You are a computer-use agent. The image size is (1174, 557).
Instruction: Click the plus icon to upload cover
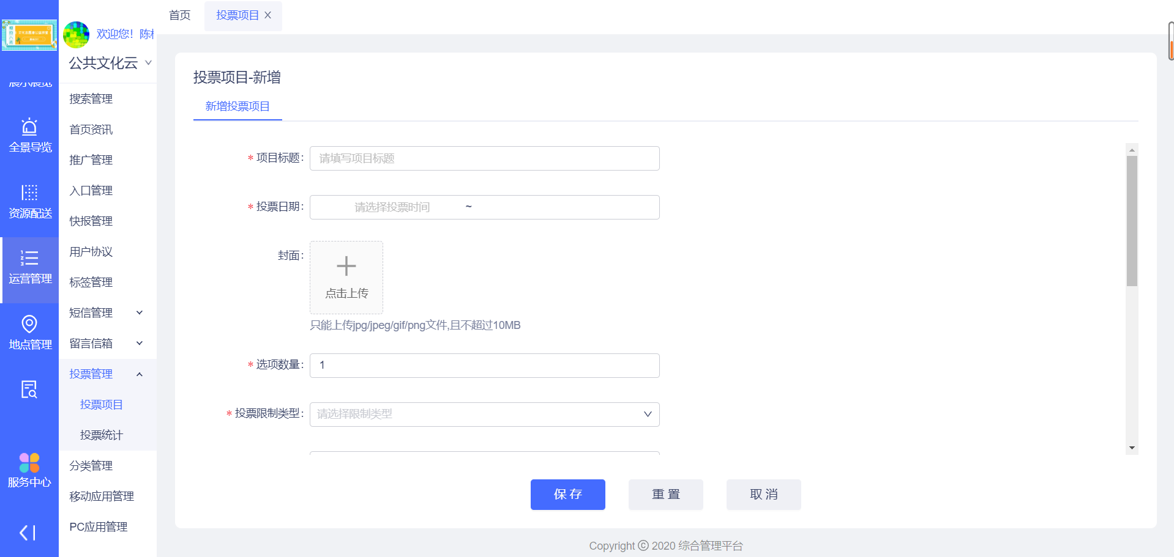(x=346, y=266)
